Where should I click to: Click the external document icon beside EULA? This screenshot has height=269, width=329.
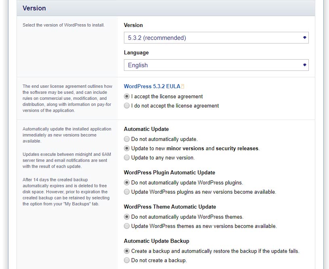click(183, 86)
